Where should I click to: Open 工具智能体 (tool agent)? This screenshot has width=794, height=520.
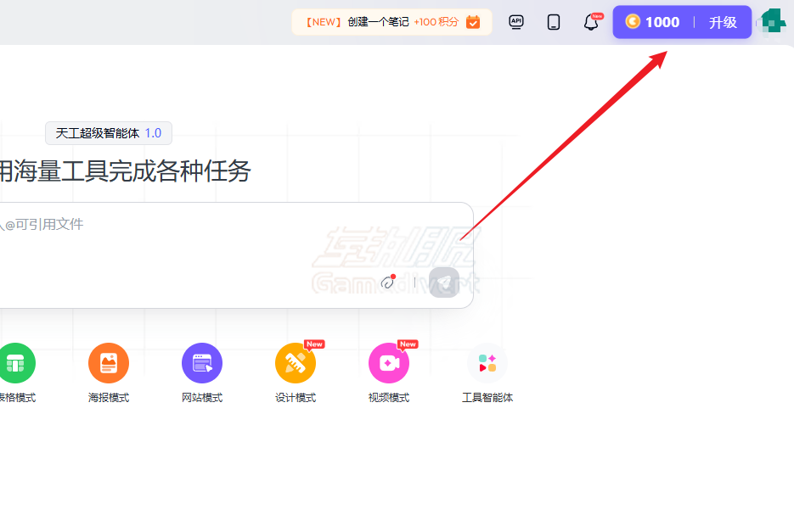pos(487,362)
